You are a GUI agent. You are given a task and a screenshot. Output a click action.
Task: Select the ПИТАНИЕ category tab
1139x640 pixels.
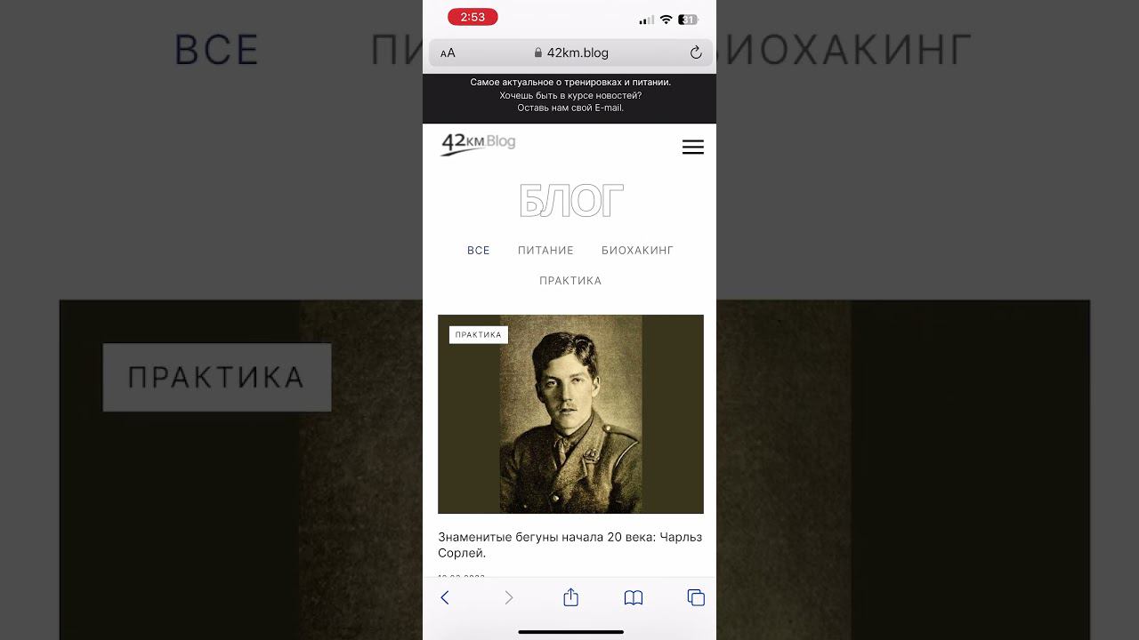545,251
